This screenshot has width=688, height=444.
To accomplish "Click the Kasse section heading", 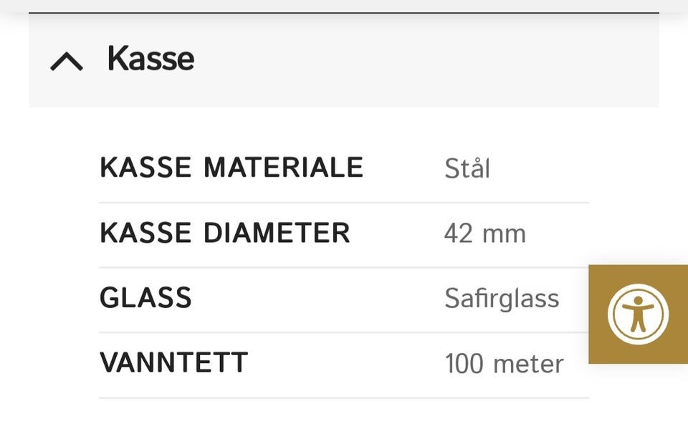I will [x=150, y=58].
